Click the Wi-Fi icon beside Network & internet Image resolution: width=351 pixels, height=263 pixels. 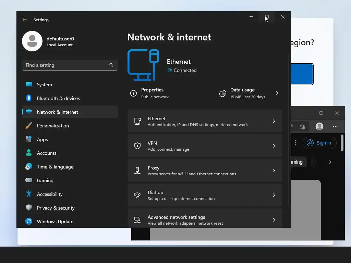29,112
